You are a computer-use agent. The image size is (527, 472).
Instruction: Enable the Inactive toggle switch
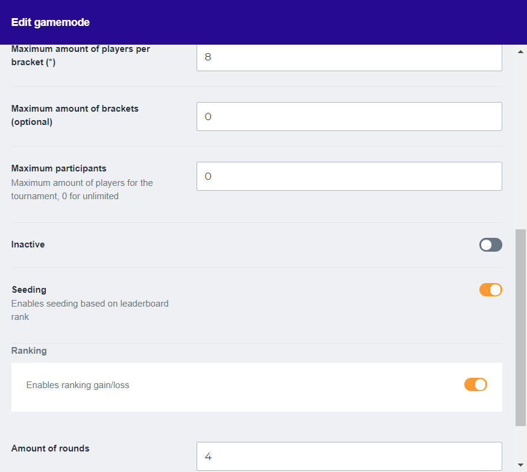coord(490,244)
